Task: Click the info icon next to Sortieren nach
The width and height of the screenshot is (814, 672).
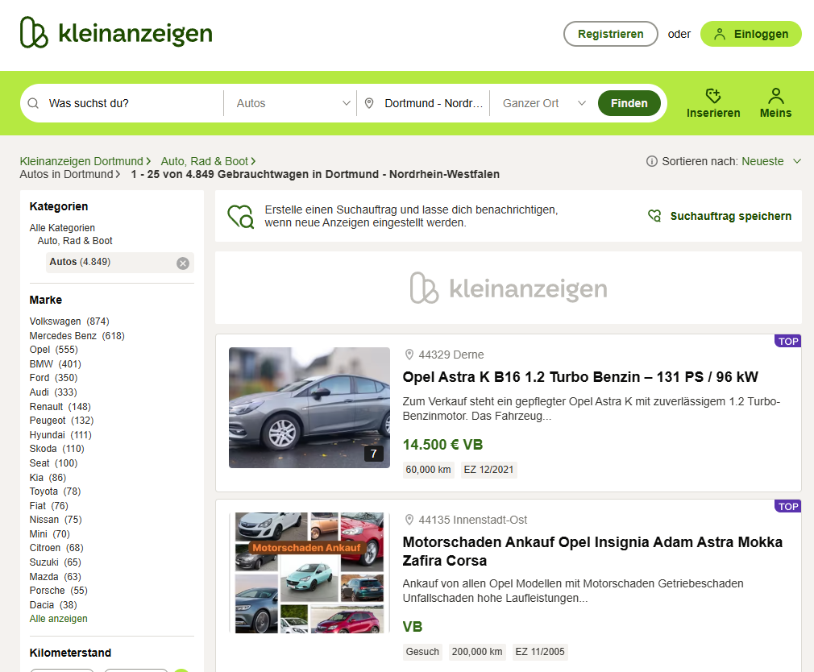Action: [x=652, y=161]
